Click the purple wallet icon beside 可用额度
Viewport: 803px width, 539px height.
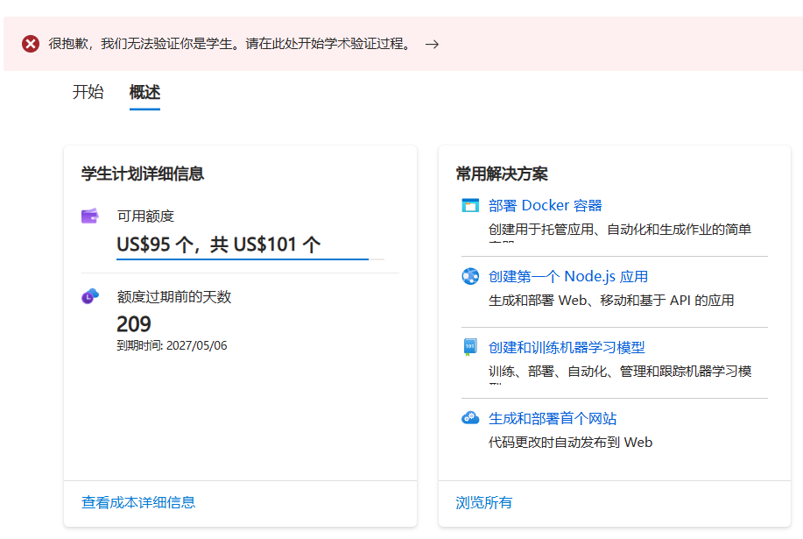90,216
